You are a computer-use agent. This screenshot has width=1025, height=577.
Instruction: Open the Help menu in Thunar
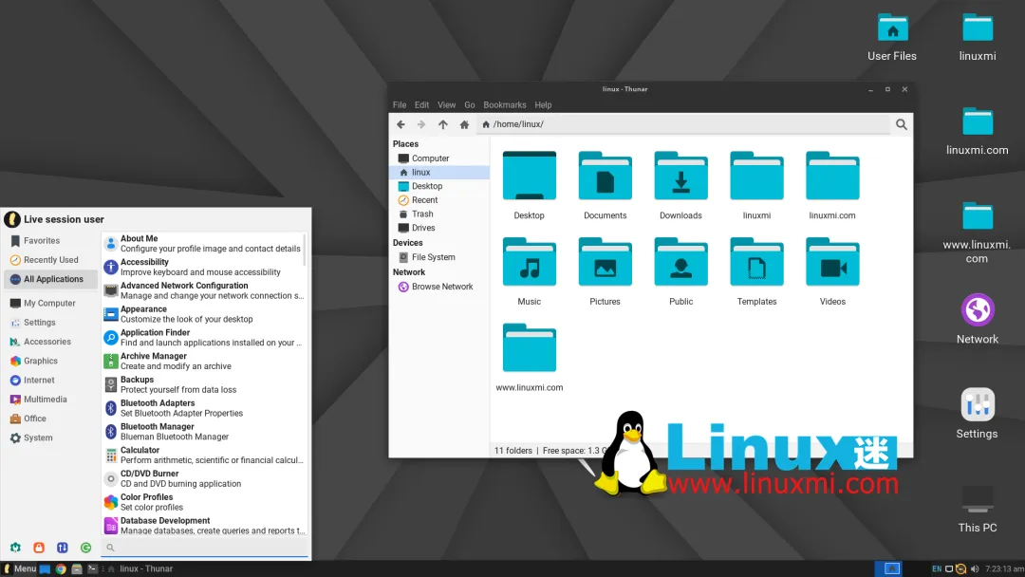click(543, 105)
